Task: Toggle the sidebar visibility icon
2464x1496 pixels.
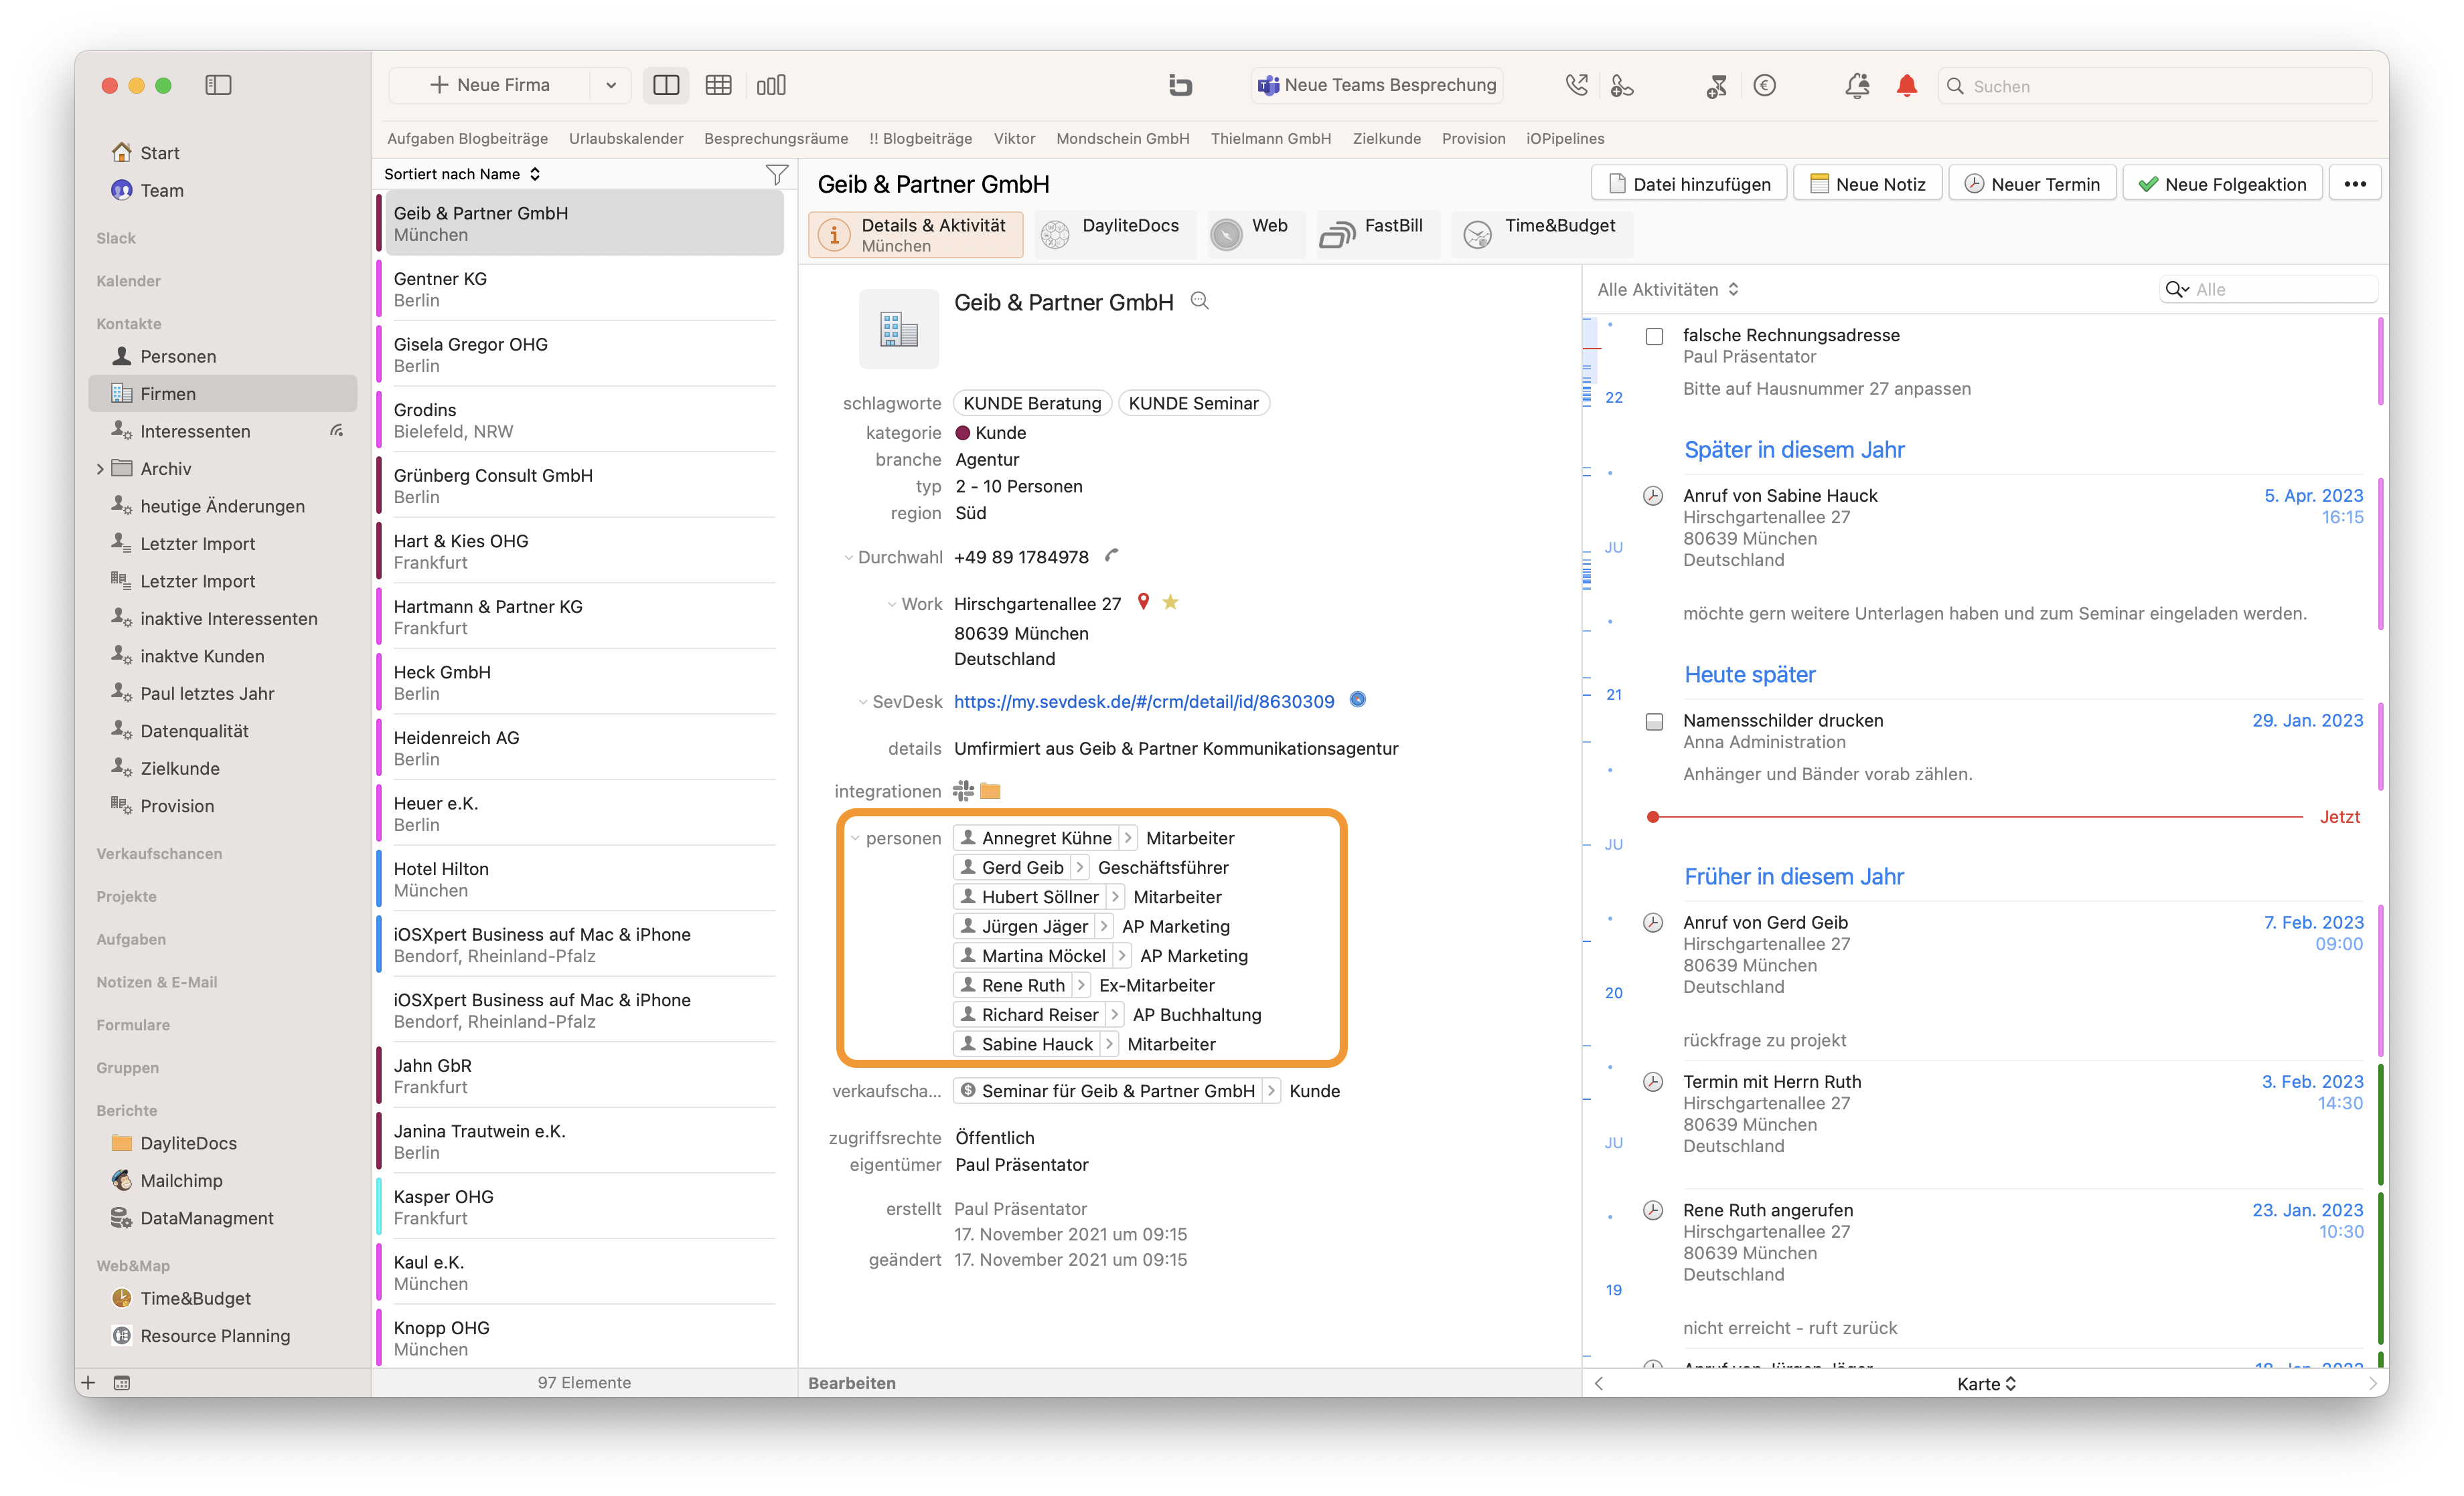Action: tap(218, 85)
